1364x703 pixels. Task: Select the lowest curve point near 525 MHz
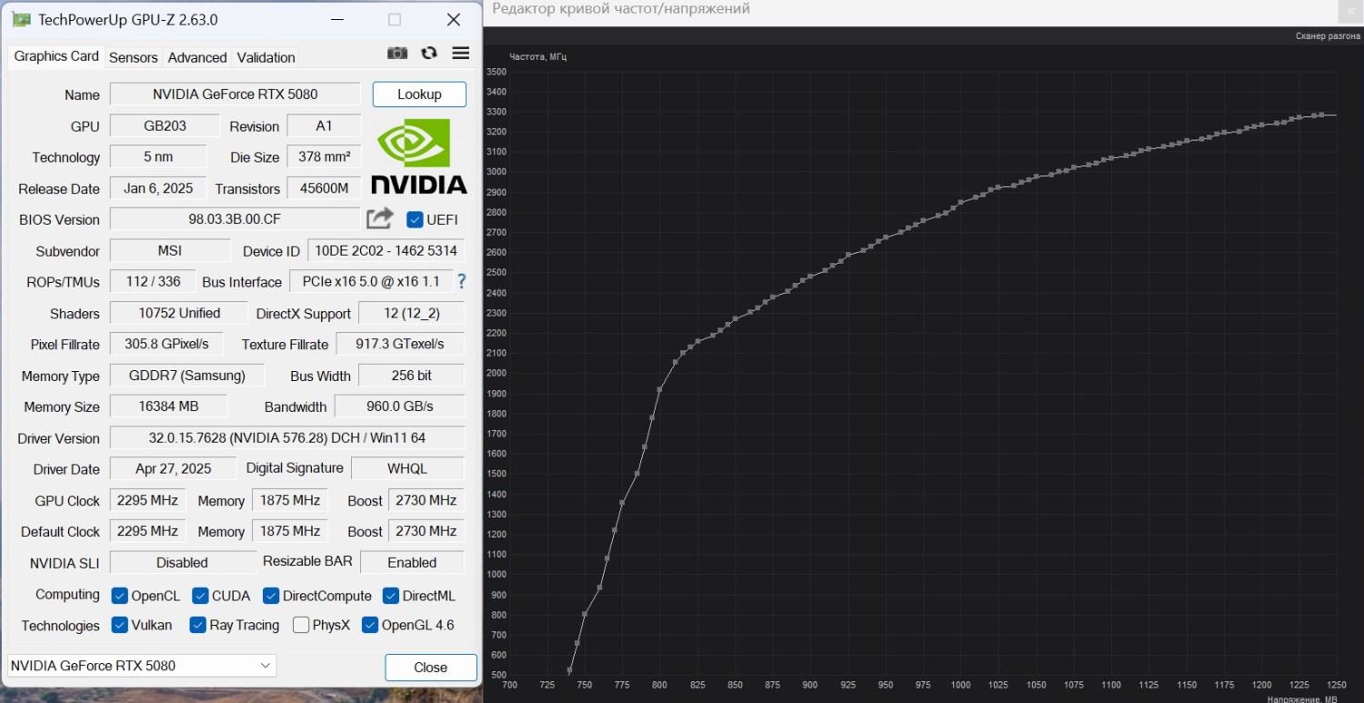pyautogui.click(x=569, y=671)
